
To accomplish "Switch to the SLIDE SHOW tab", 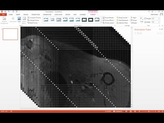I will coord(58,15).
